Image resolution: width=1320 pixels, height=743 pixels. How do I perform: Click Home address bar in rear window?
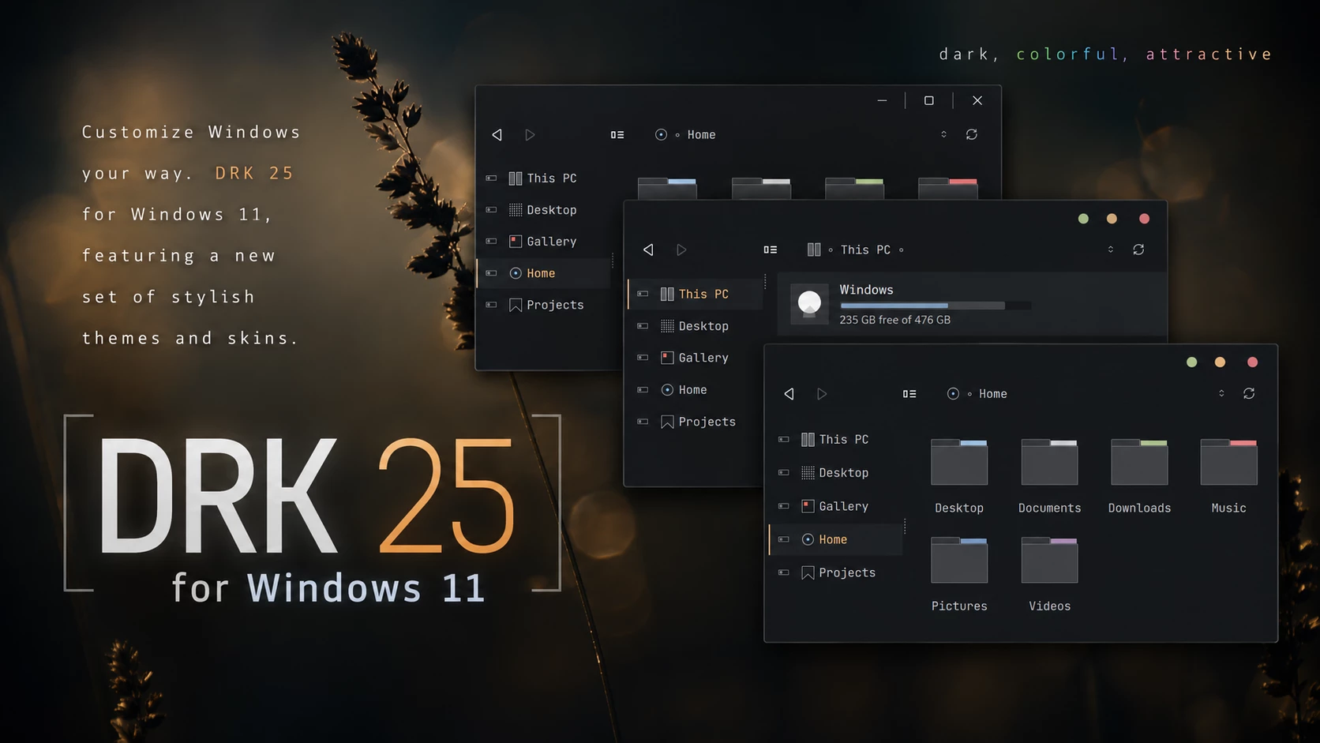(x=685, y=135)
